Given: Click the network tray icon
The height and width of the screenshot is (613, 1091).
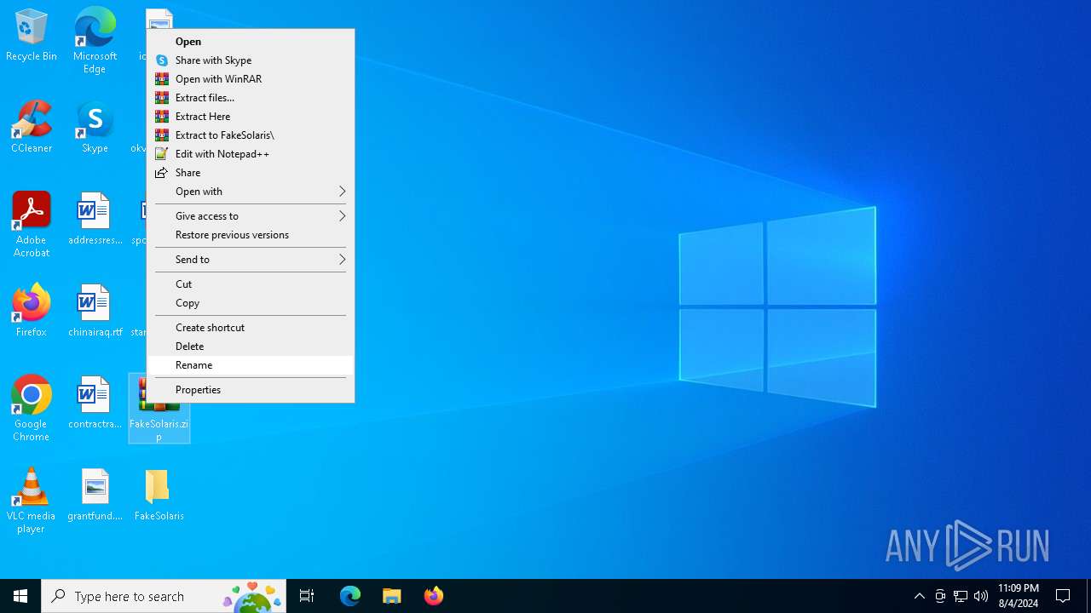Looking at the screenshot, I should tap(961, 596).
